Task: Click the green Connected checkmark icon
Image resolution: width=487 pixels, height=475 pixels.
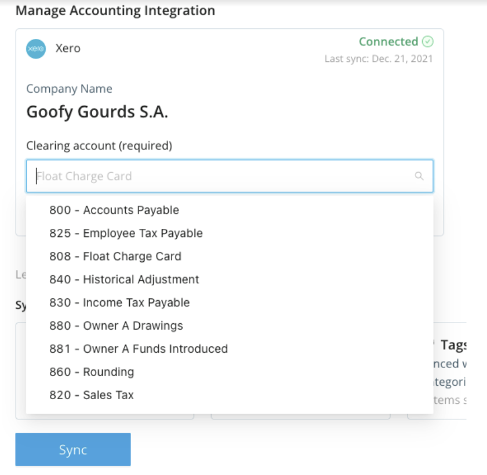Action: pyautogui.click(x=428, y=42)
